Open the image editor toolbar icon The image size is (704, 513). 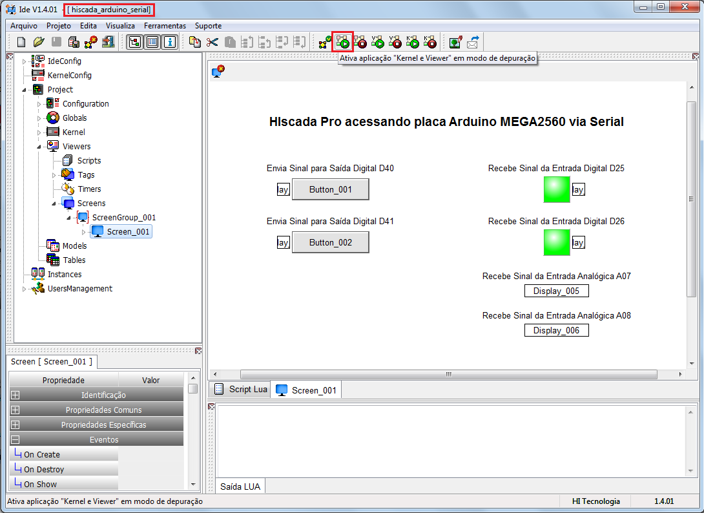click(x=456, y=43)
